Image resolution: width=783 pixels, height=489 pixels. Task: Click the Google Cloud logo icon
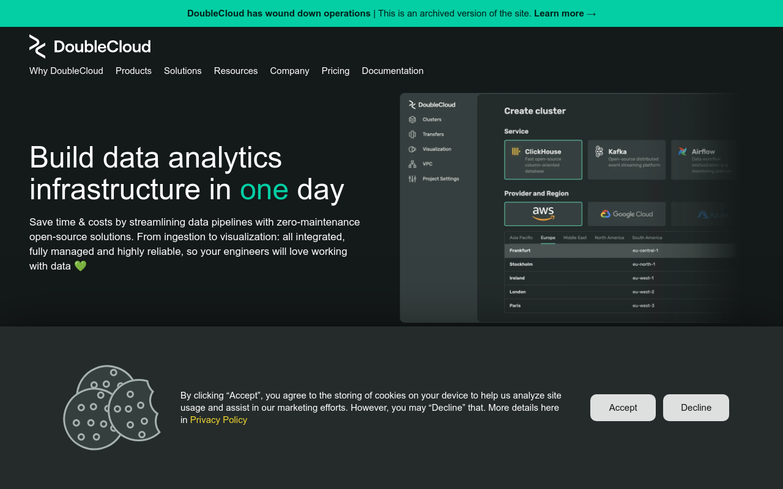point(606,214)
